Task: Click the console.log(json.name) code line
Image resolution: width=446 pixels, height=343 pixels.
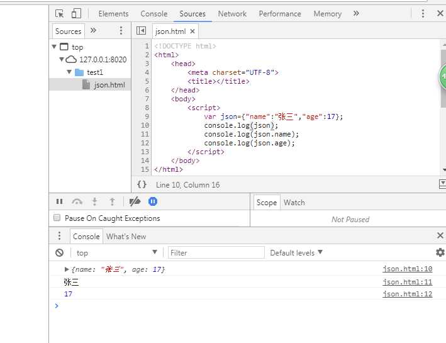Action: point(252,134)
